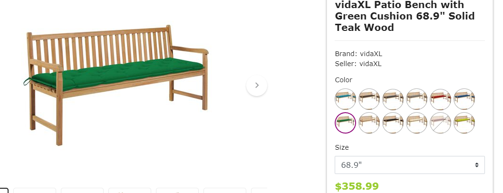The image size is (503, 193).
Task: Click the $358.99 price text
Action: pyautogui.click(x=357, y=186)
